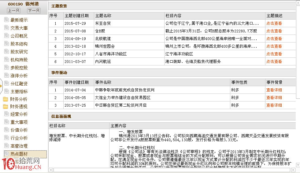
Task: Click the document icon beside 涨停分析
Action: (x=6, y=75)
